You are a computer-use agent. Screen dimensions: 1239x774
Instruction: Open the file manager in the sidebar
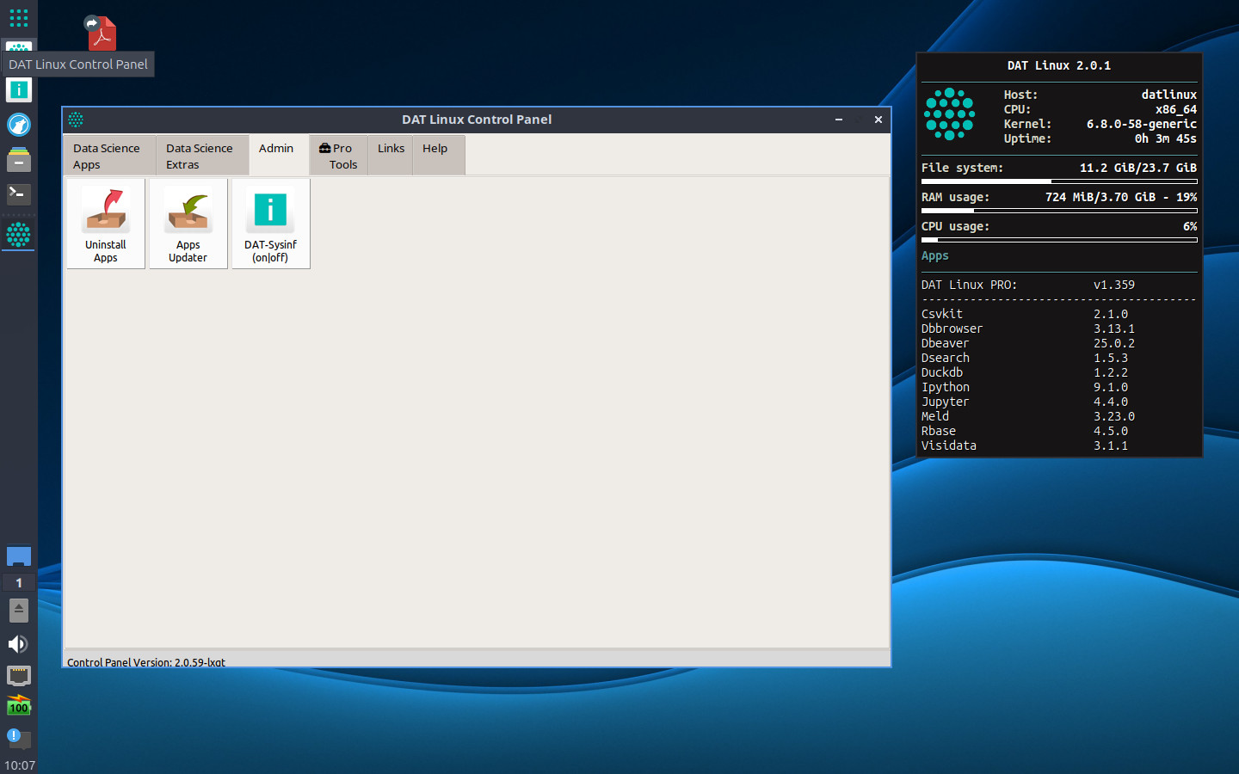18,159
